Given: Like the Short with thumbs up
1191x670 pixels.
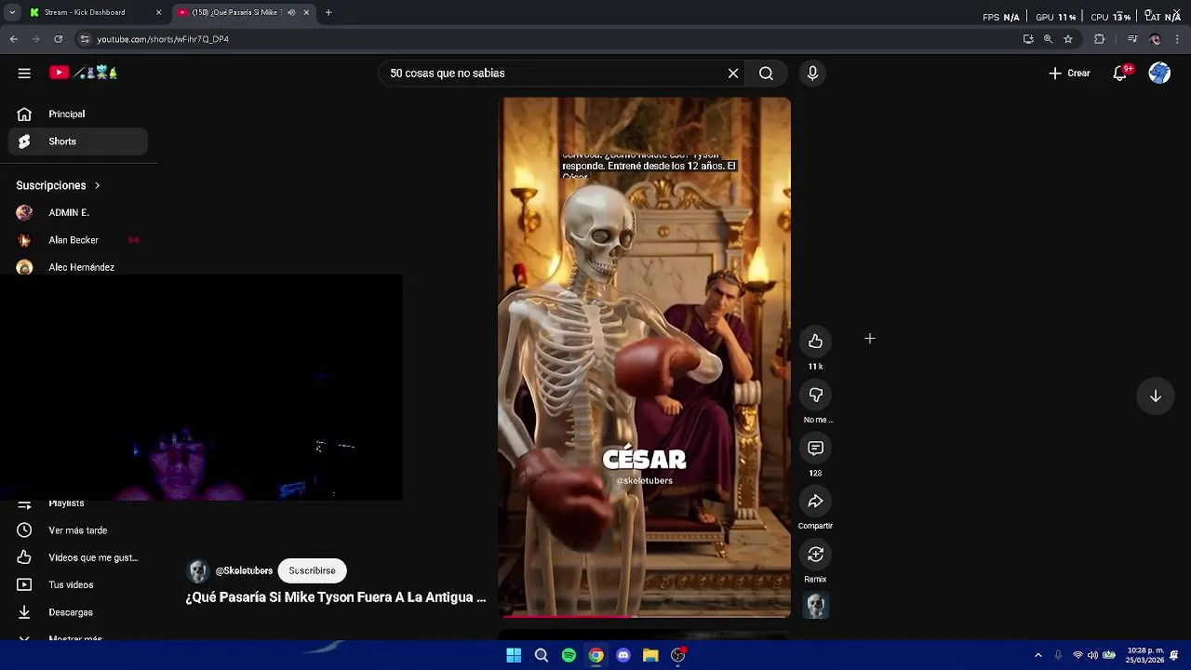Looking at the screenshot, I should 815,342.
